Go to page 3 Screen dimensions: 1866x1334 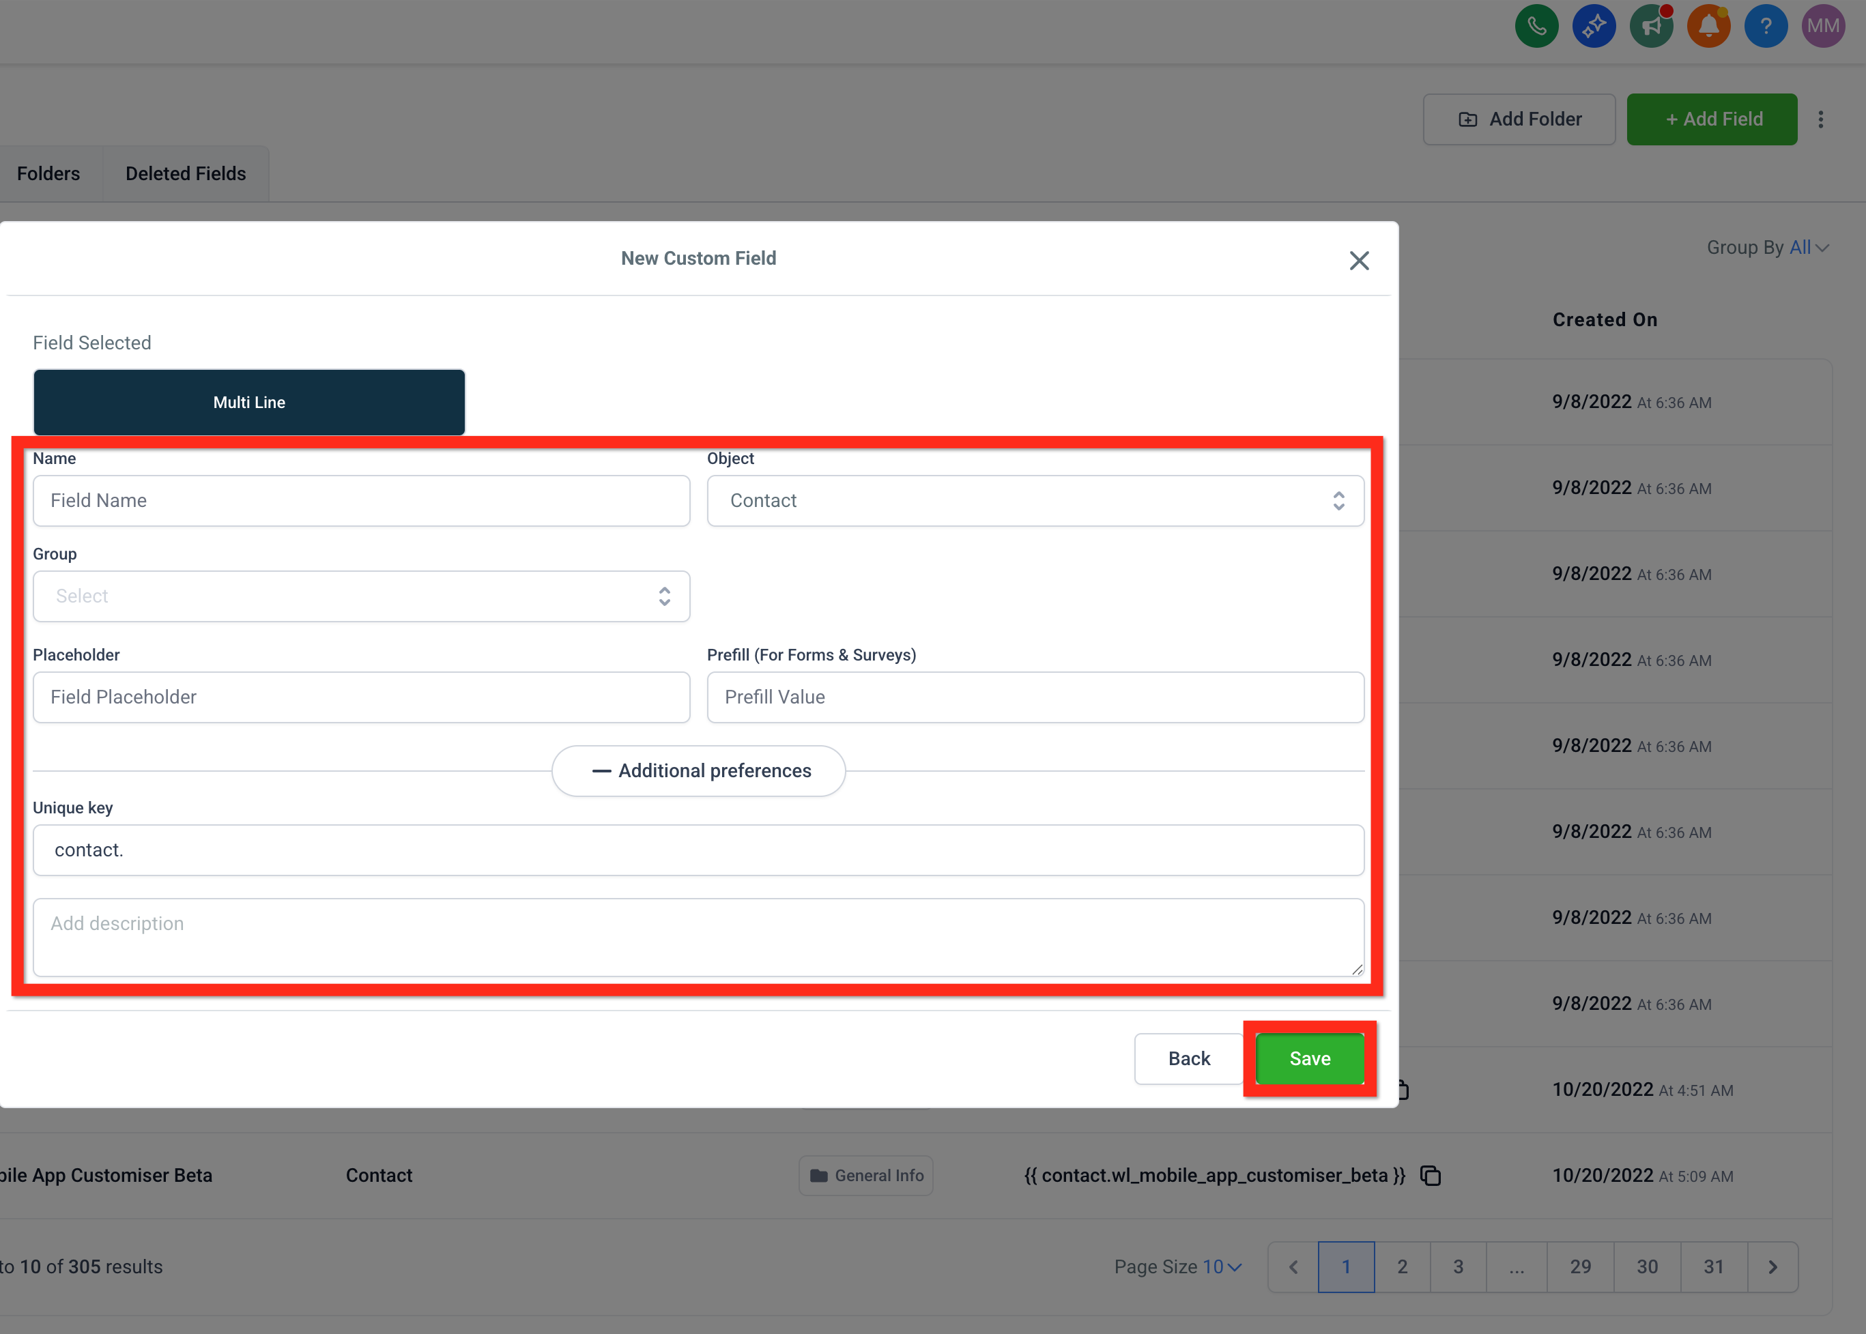[1458, 1266]
